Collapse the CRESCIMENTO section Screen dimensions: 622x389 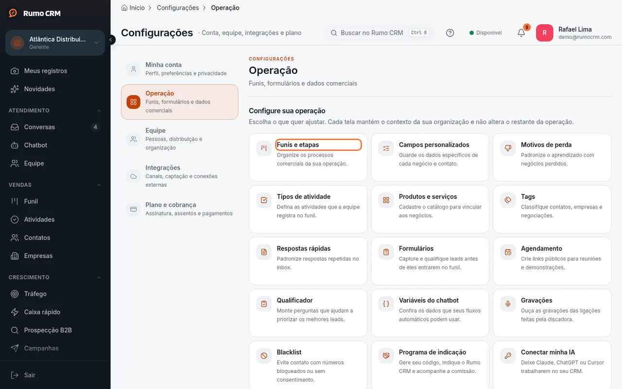(x=99, y=277)
